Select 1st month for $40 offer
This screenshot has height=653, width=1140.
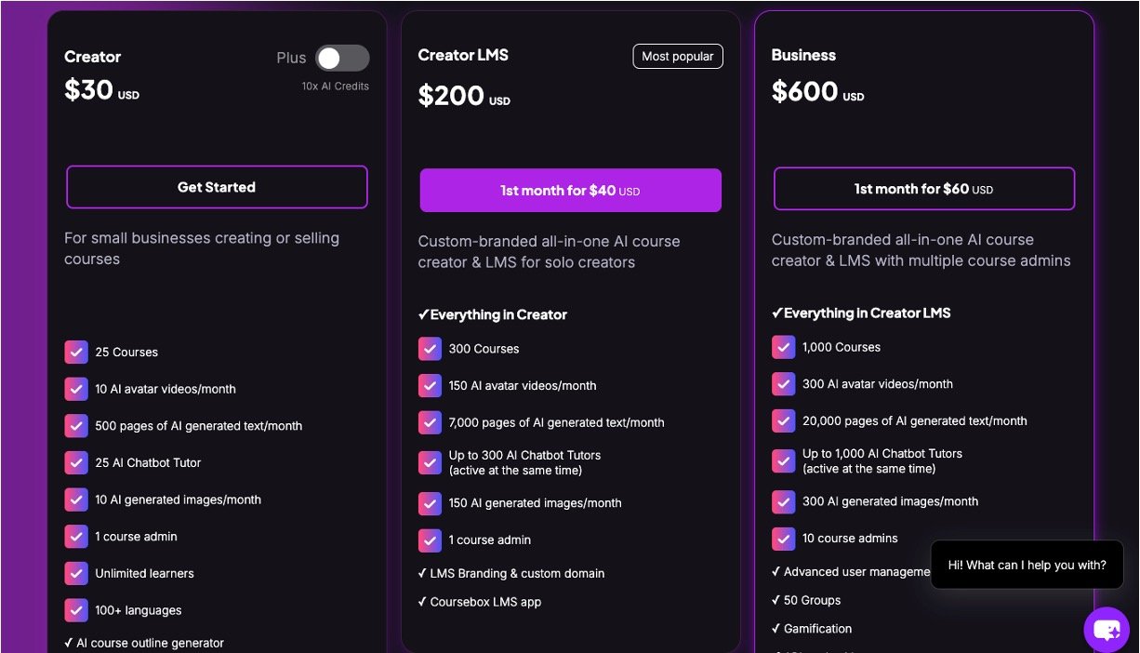[570, 191]
